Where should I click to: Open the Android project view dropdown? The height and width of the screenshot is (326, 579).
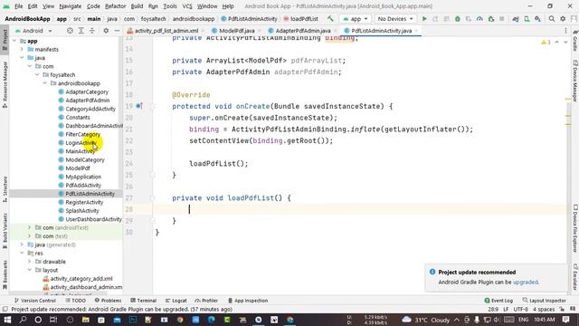[33, 31]
